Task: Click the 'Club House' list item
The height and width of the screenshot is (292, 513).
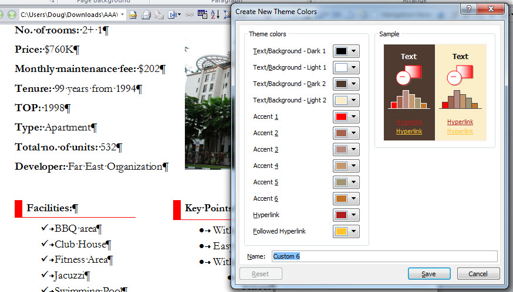Action: (83, 244)
